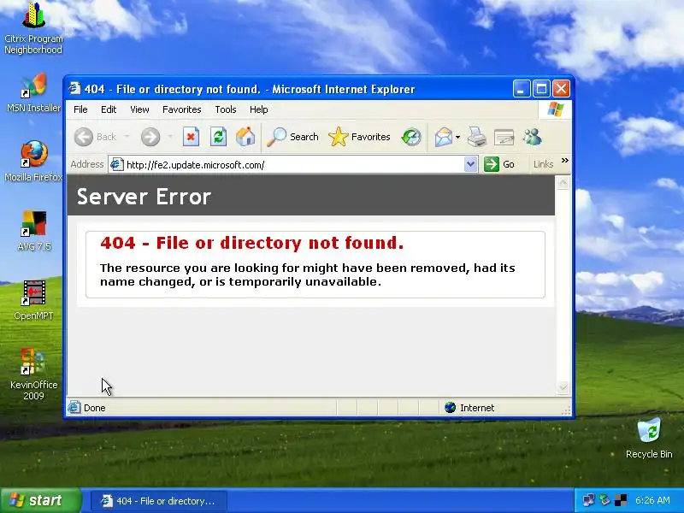Open Citrix Program Neighborhood desktop icon

coord(33,28)
